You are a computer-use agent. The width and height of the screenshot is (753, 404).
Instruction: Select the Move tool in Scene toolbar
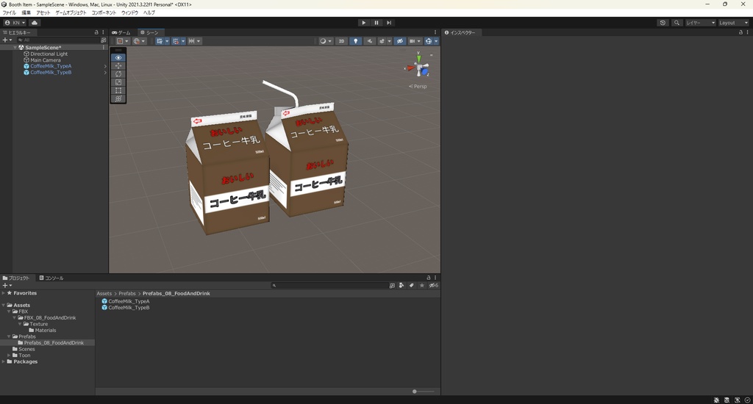pos(118,66)
